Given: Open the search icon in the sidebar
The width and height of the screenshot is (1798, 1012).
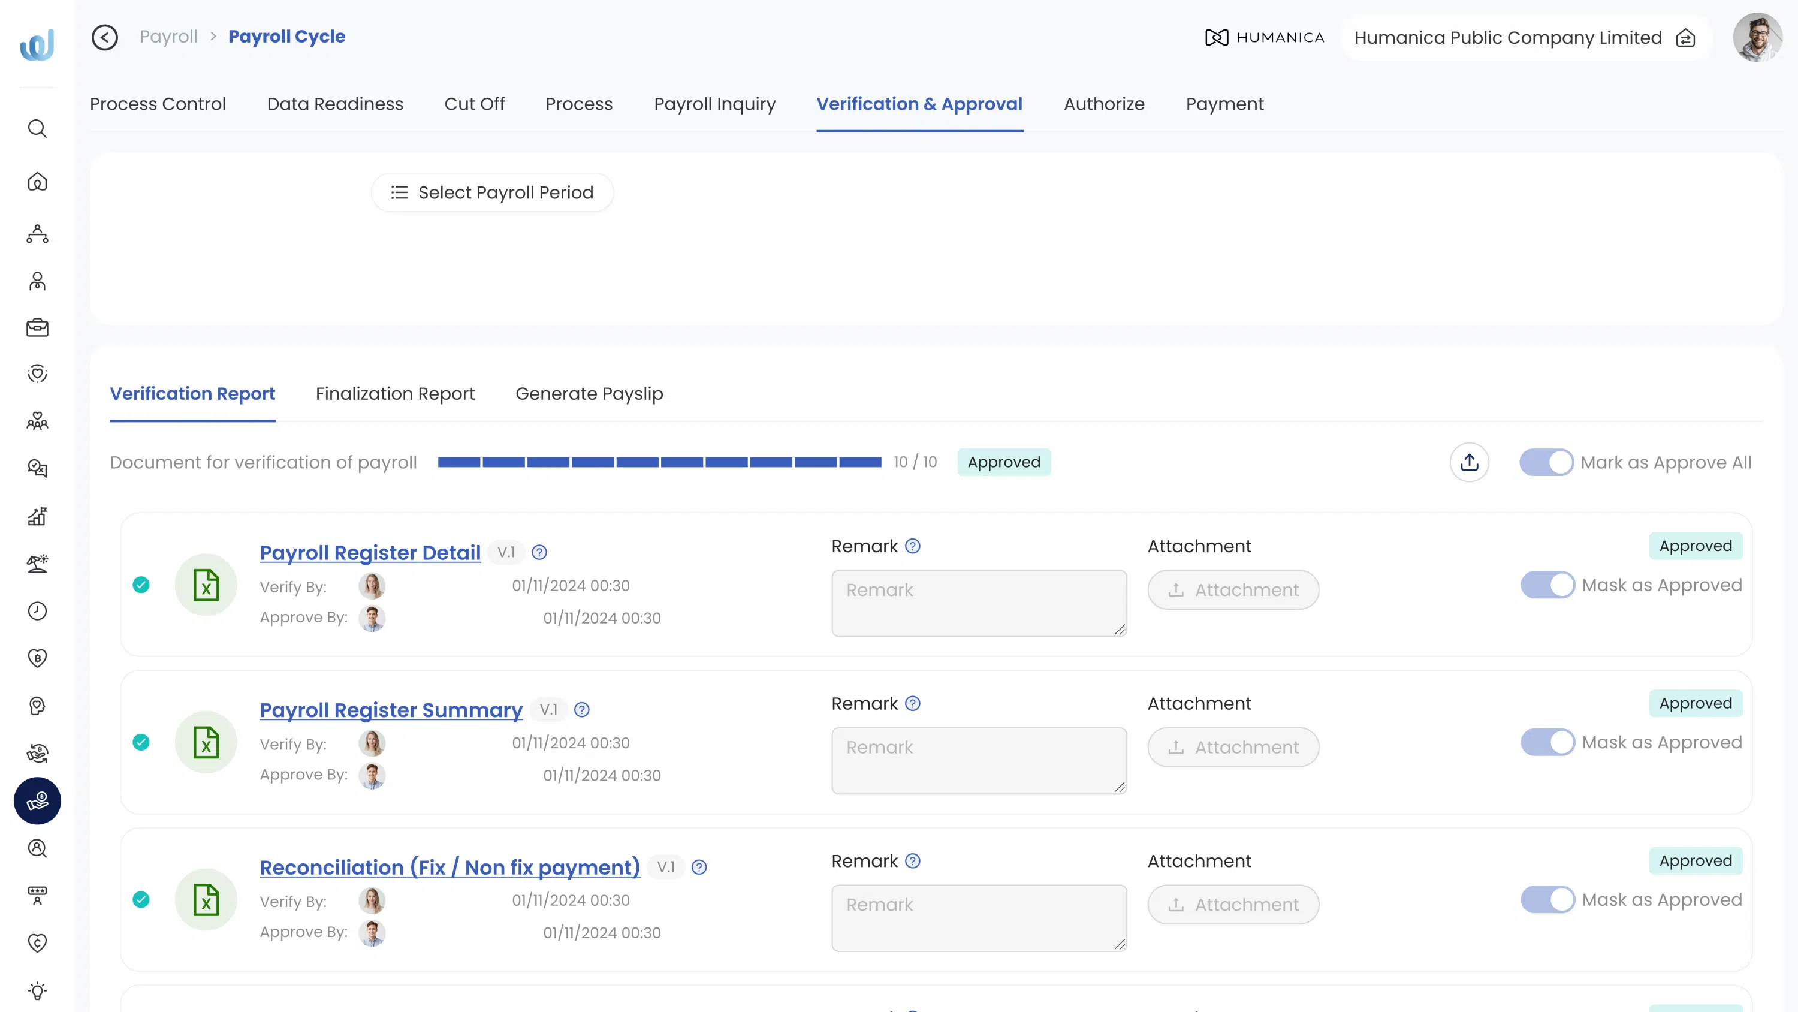Looking at the screenshot, I should pyautogui.click(x=37, y=128).
